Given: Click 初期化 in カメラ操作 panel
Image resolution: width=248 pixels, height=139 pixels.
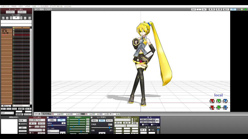Looking at the screenshot, I should (x=52, y=120).
